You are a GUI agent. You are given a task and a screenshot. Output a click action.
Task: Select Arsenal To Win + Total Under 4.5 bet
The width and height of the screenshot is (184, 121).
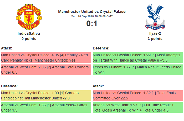pos(138,108)
